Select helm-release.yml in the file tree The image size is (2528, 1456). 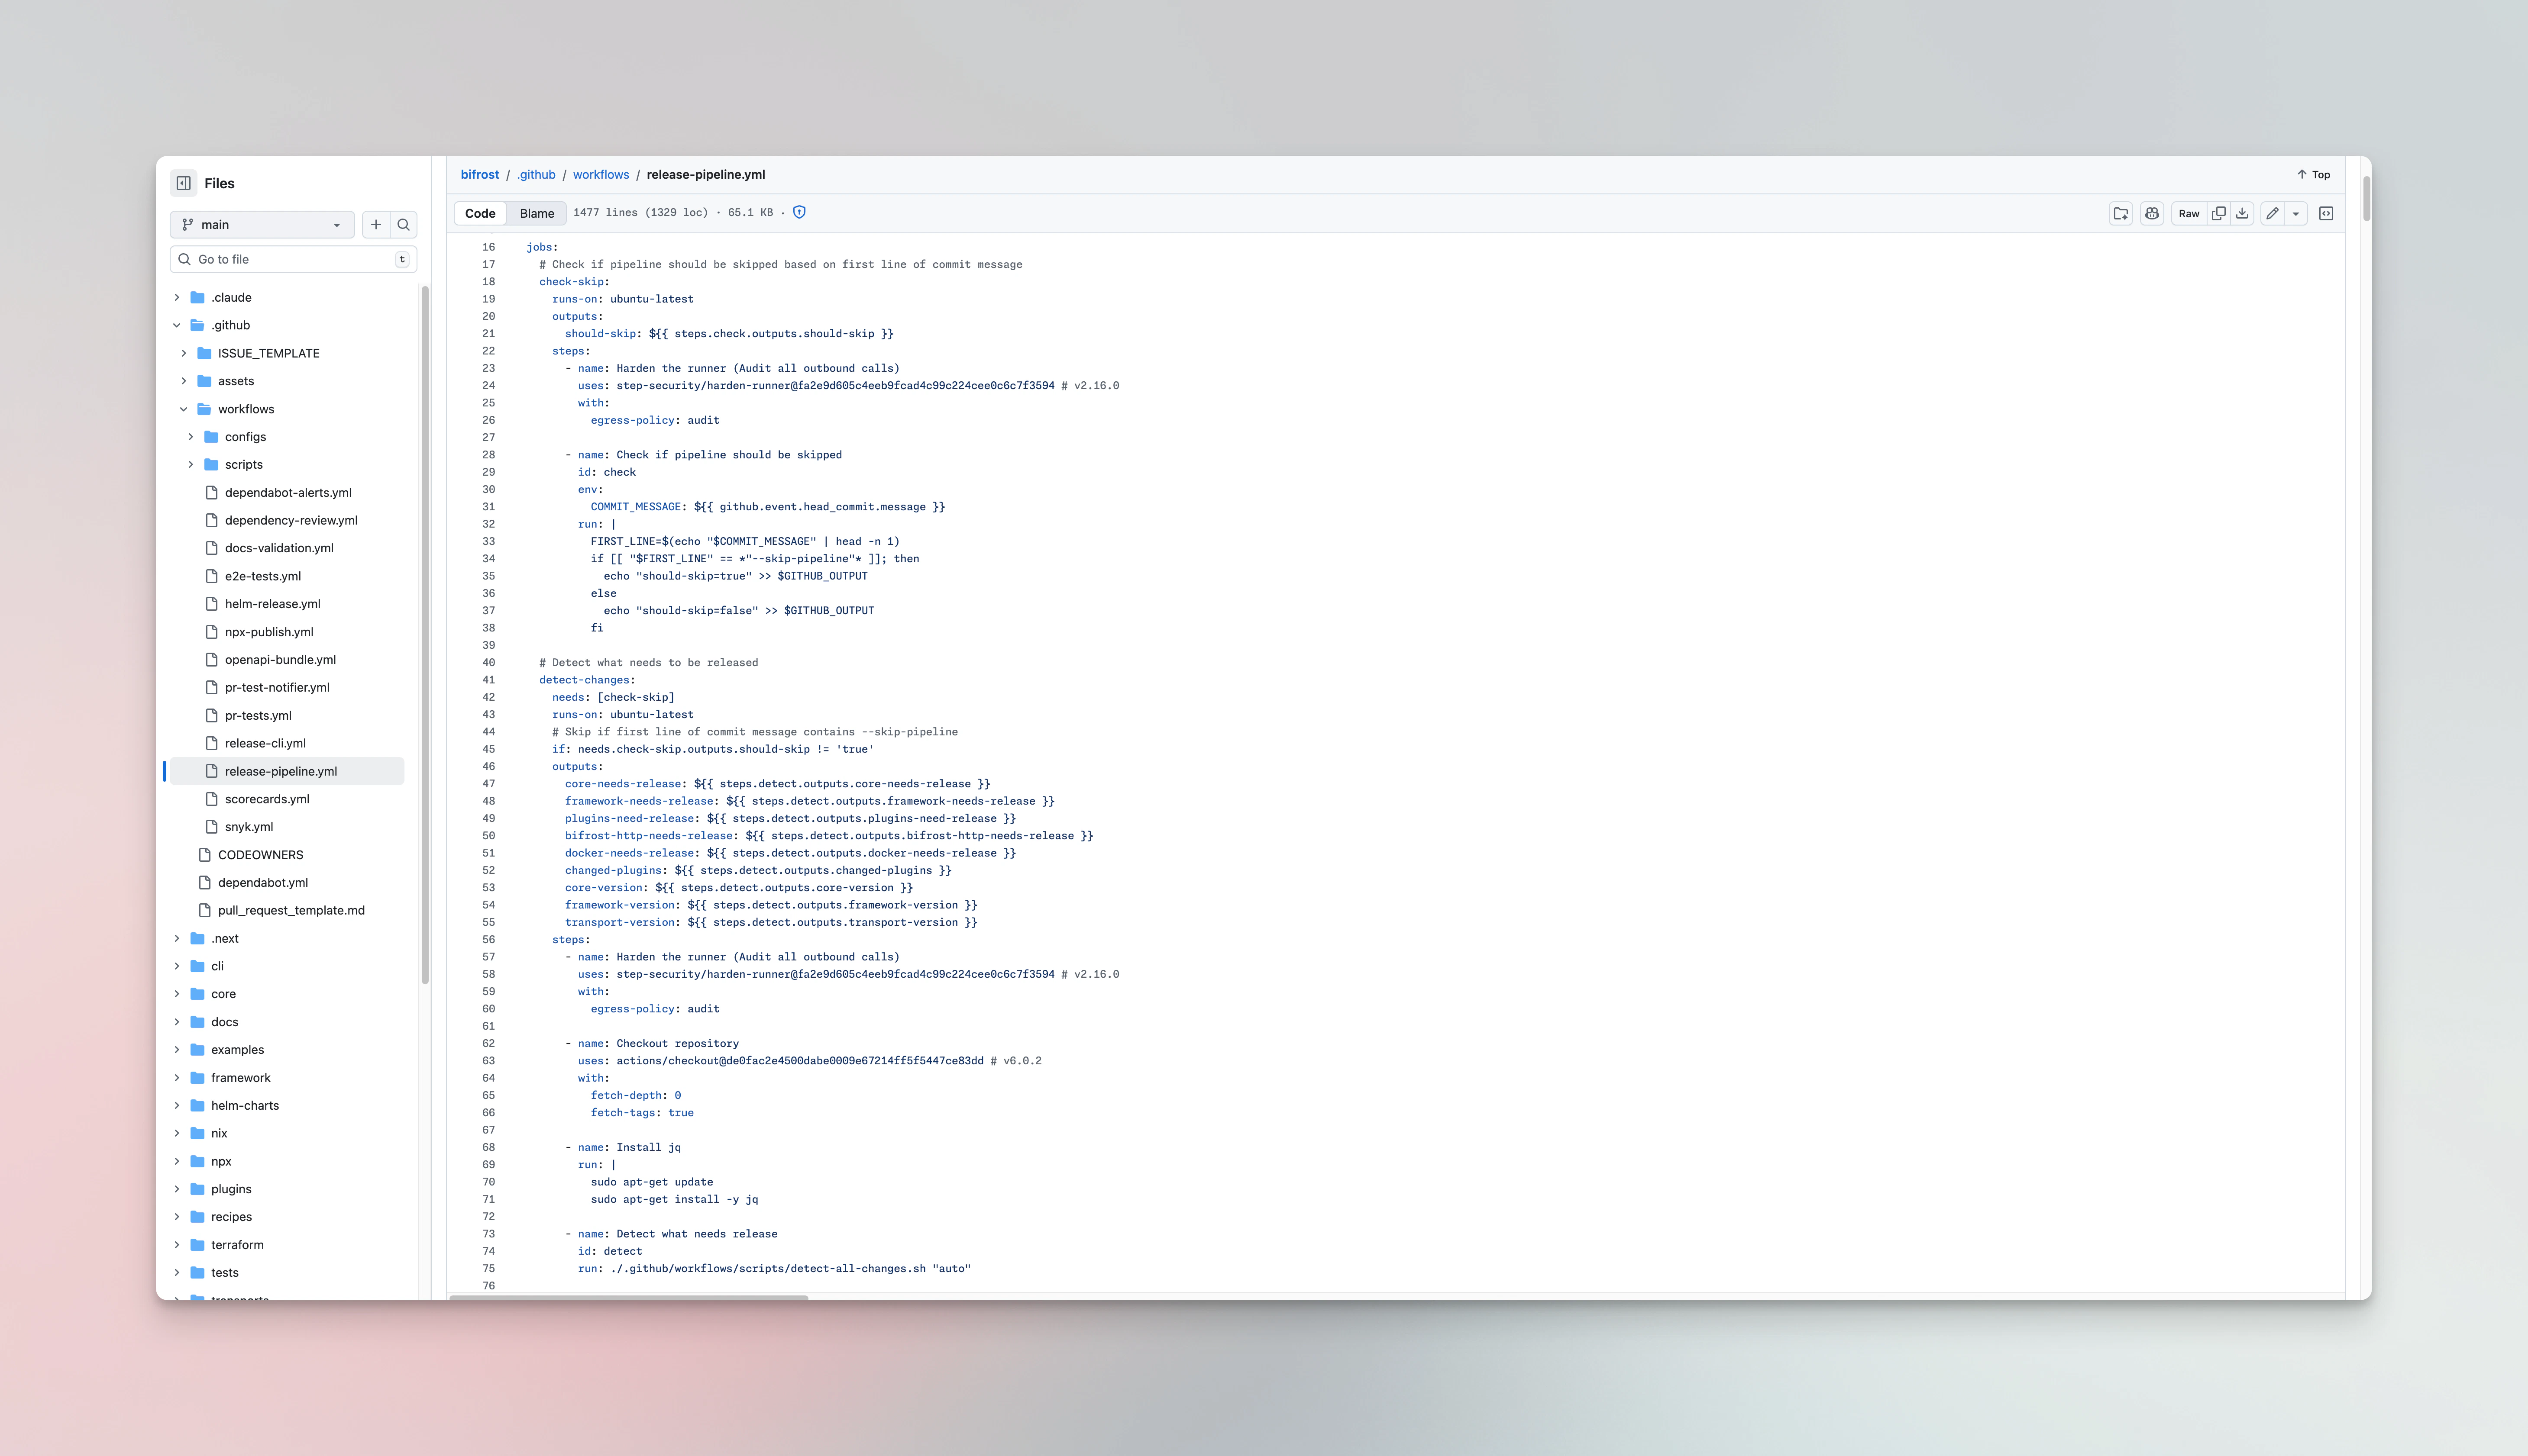click(x=271, y=604)
